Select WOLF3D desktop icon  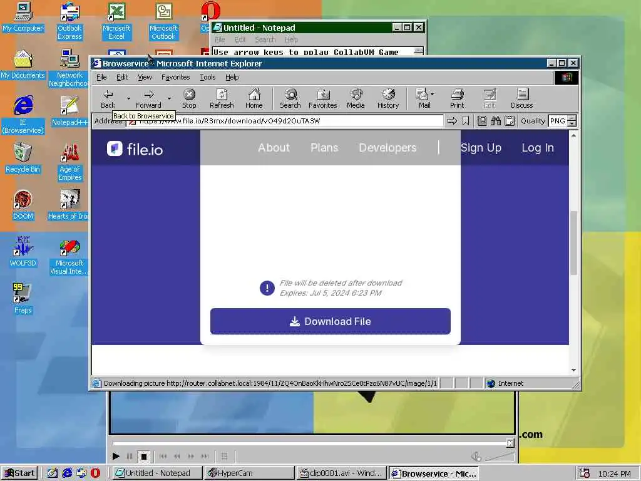tap(23, 252)
